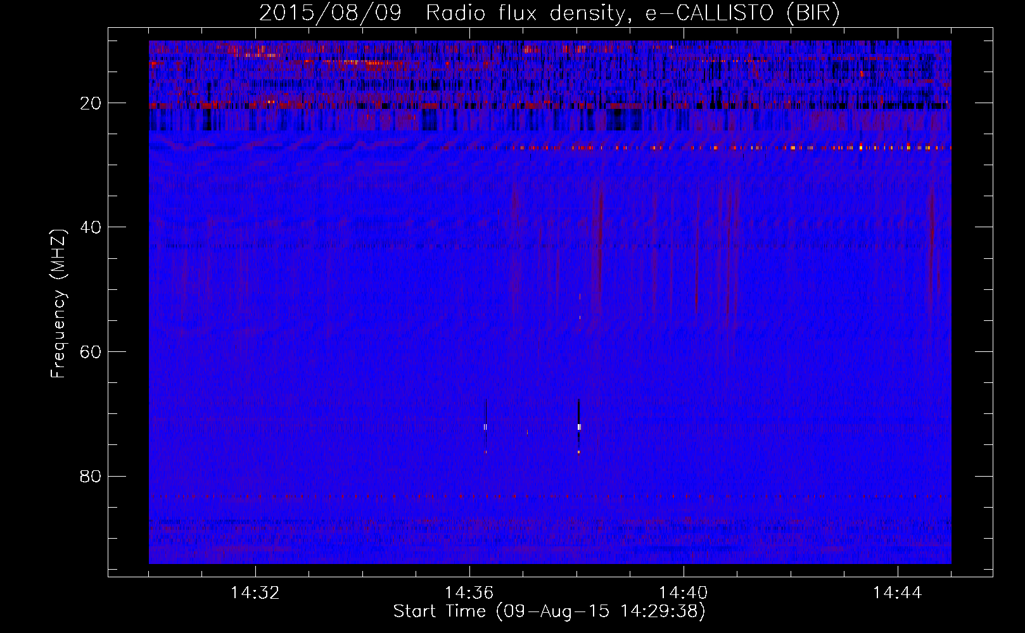Click the small white spike after 14:36
This screenshot has width=1025, height=633.
click(485, 427)
